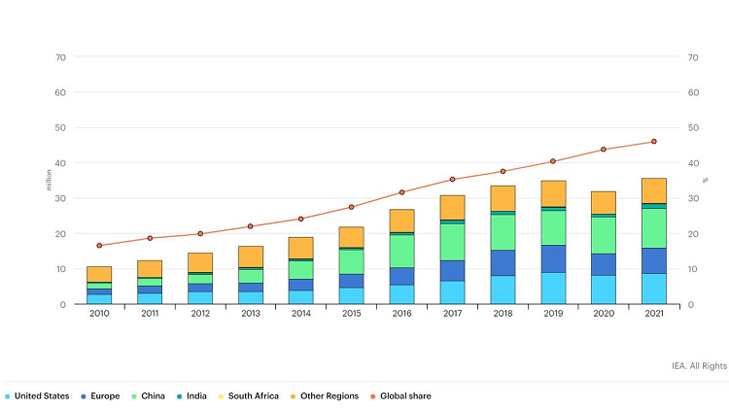Select the Global share data point for 2010
The height and width of the screenshot is (409, 729).
[x=99, y=246]
